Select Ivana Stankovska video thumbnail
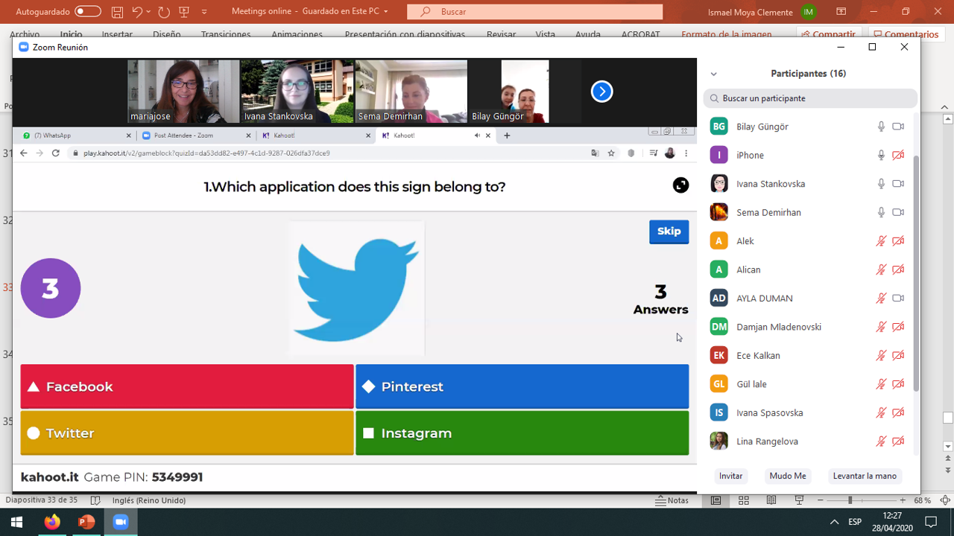Image resolution: width=954 pixels, height=536 pixels. 297,92
